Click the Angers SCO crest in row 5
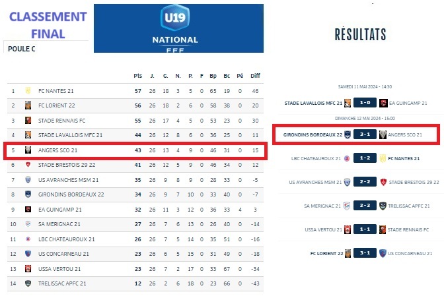 click(x=28, y=150)
